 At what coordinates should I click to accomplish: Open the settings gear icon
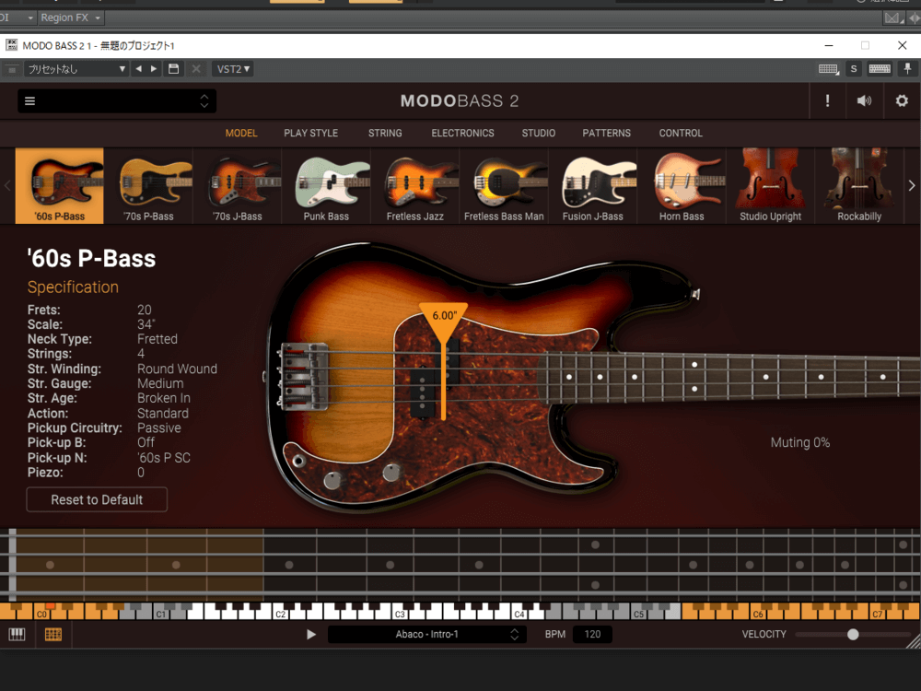[902, 101]
